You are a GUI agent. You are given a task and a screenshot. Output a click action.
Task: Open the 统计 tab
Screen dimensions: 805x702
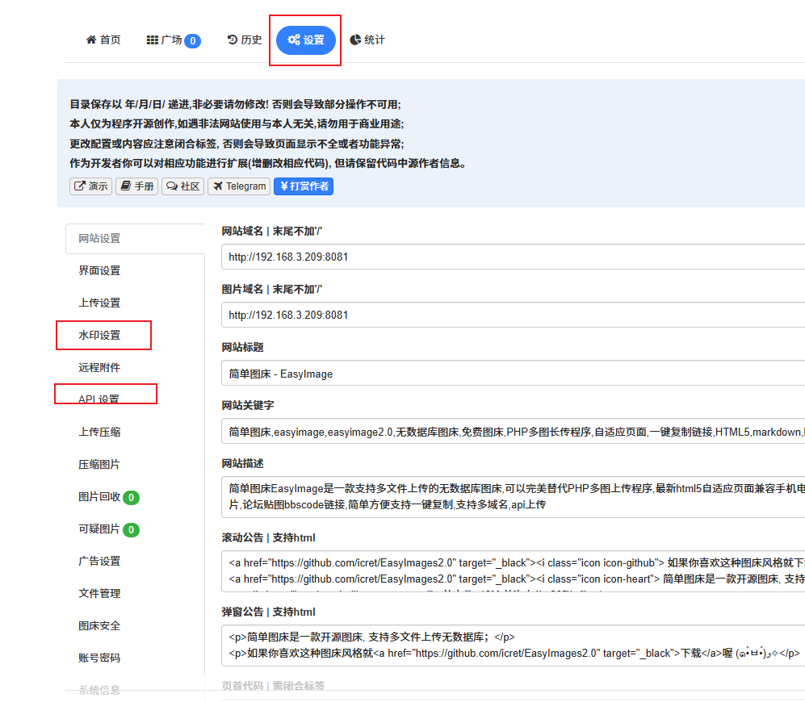pyautogui.click(x=367, y=40)
